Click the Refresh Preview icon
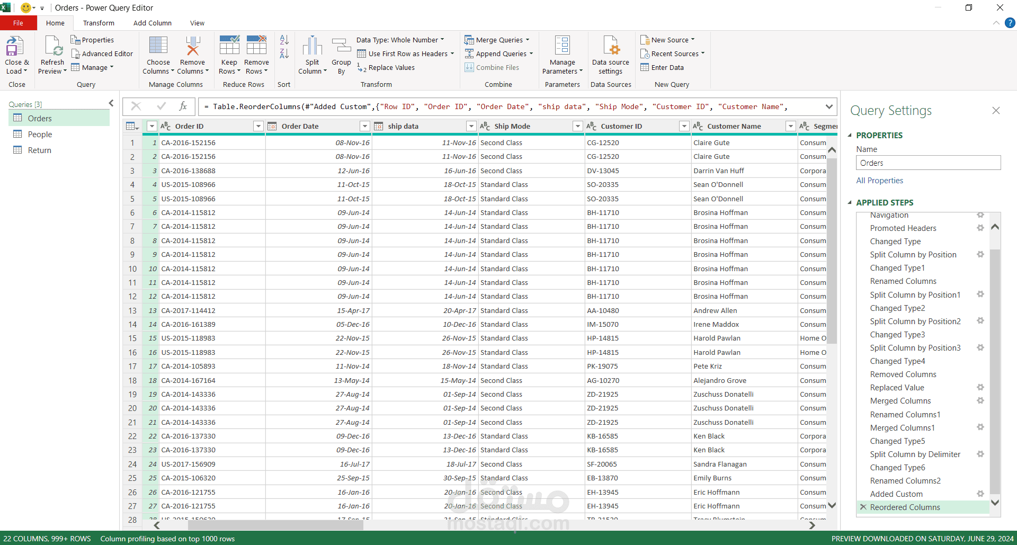The image size is (1017, 545). (53, 46)
